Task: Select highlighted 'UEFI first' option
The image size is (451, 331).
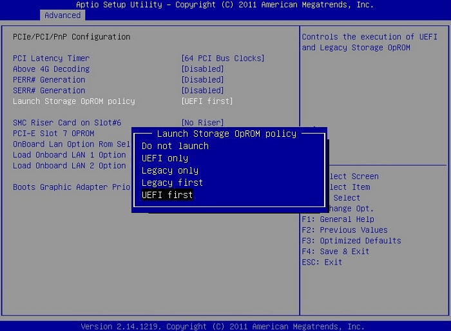Action: coord(167,195)
